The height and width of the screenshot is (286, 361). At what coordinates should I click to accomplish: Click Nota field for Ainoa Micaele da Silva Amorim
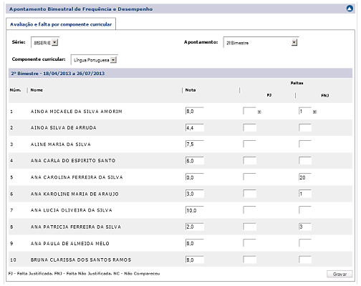(195, 111)
